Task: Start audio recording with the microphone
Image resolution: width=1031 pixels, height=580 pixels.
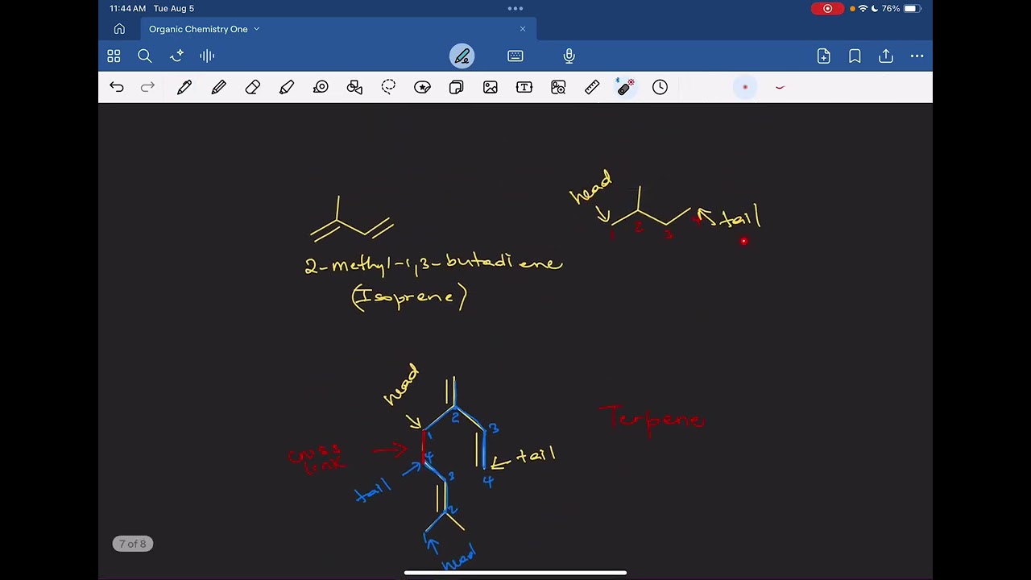Action: tap(569, 56)
